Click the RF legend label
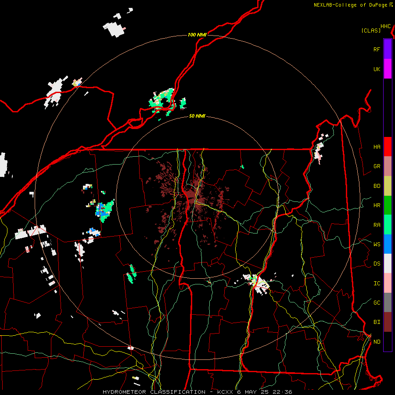 377,50
